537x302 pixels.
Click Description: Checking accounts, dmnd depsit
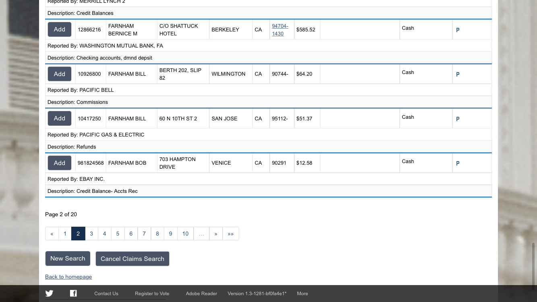click(x=268, y=58)
